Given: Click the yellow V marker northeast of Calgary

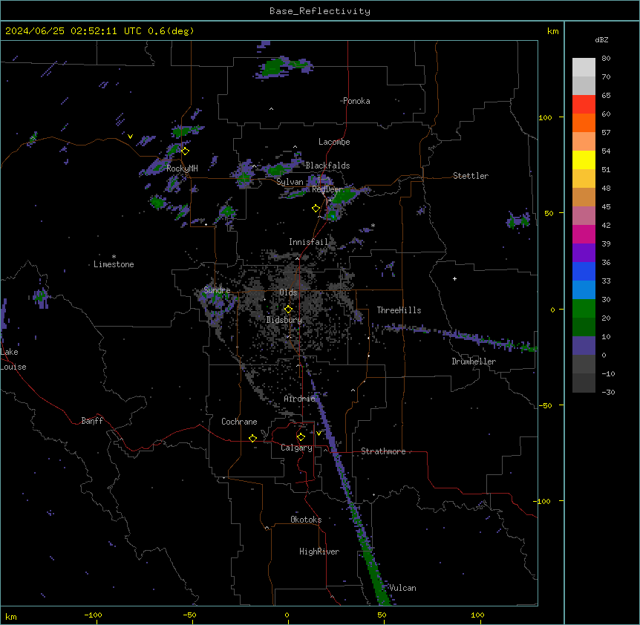Looking at the screenshot, I should (319, 433).
